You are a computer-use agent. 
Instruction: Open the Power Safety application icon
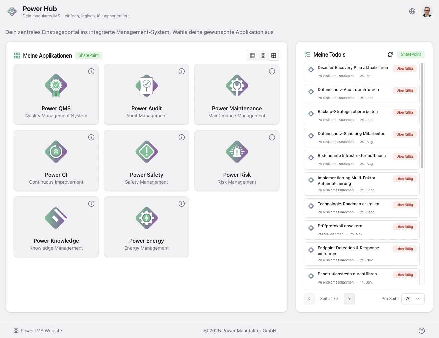[147, 152]
